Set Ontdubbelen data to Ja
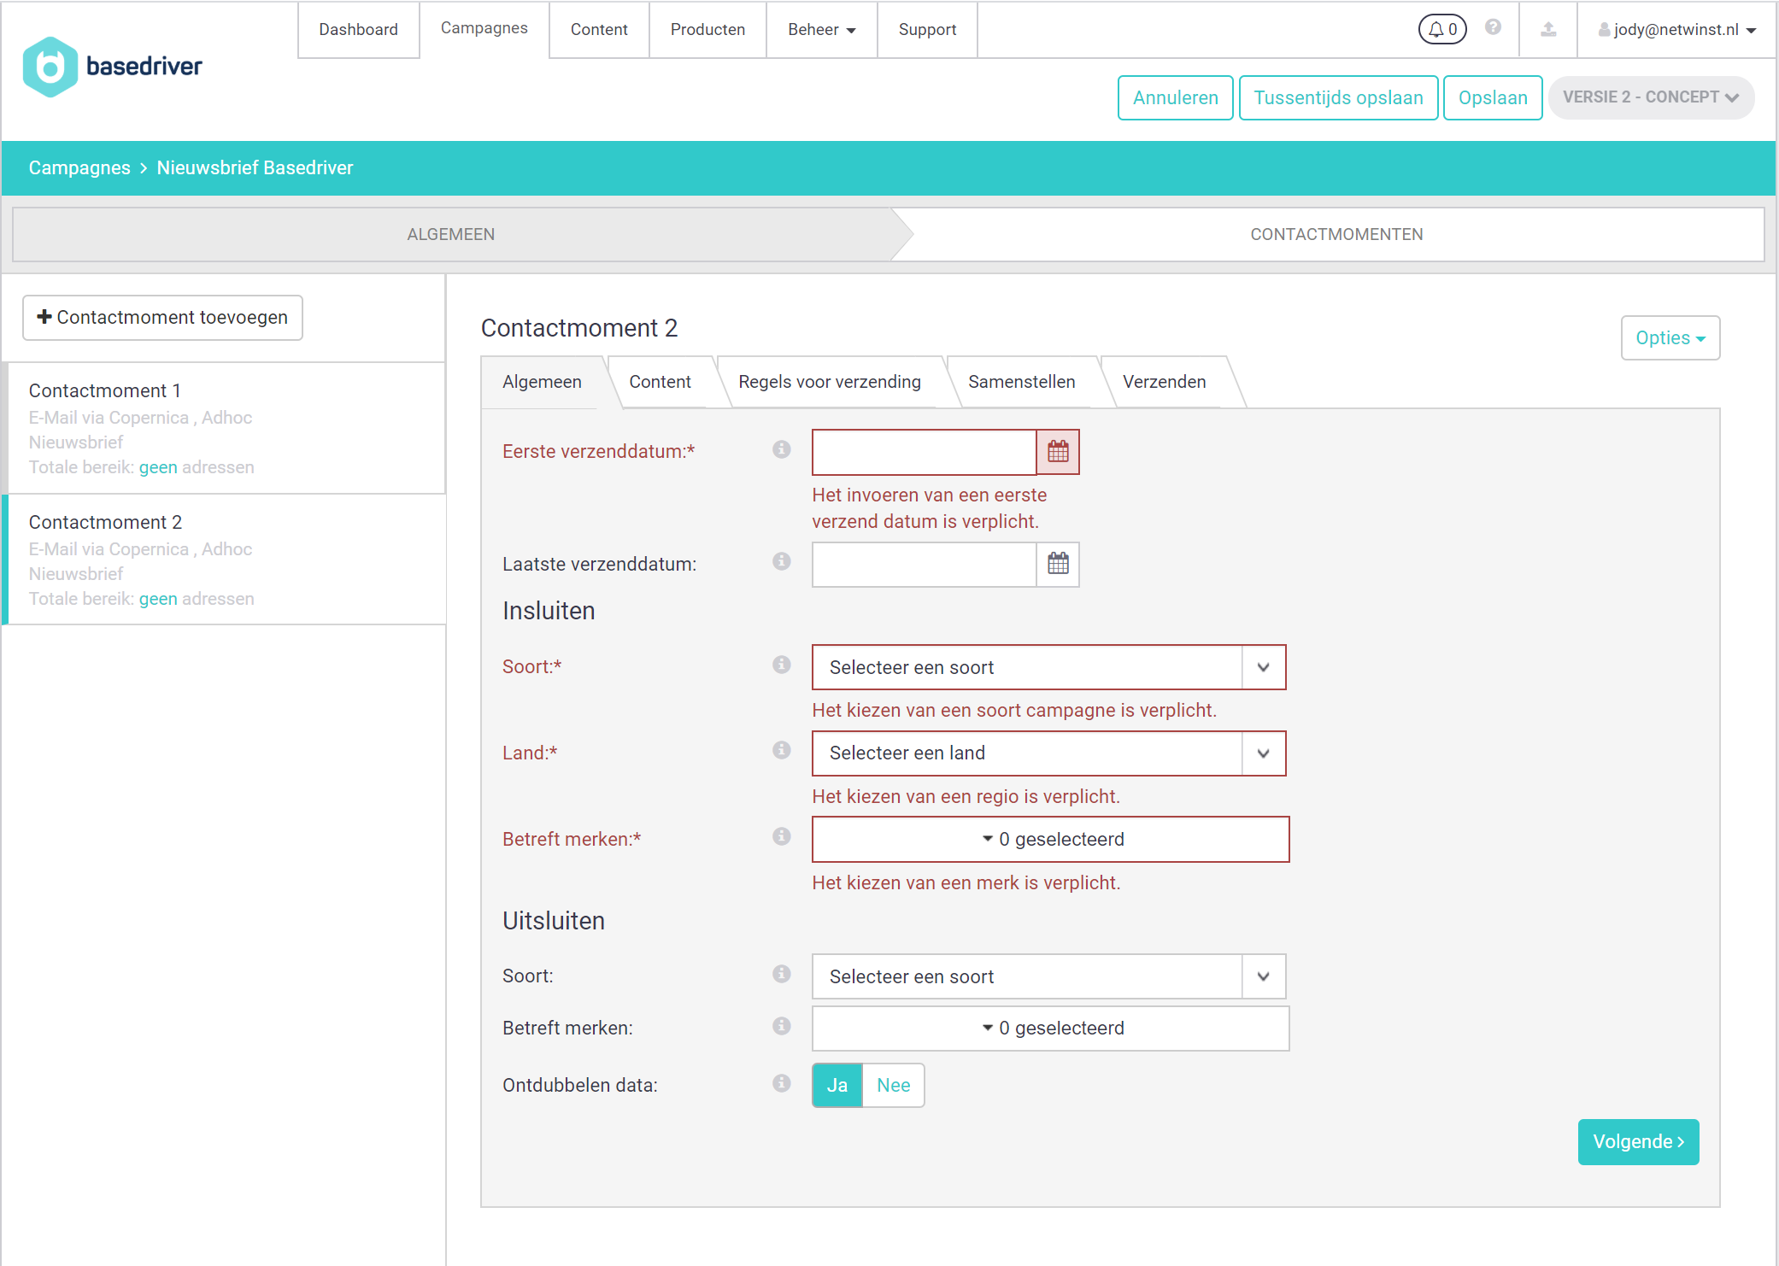This screenshot has width=1779, height=1266. (x=837, y=1085)
